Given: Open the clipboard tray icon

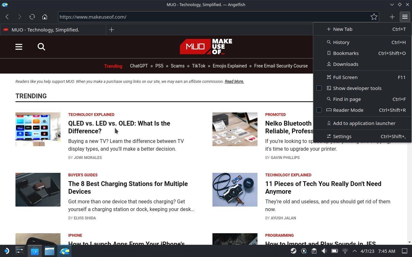Looking at the screenshot, I should tap(314, 251).
